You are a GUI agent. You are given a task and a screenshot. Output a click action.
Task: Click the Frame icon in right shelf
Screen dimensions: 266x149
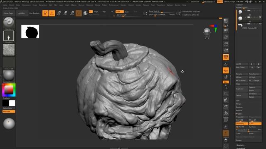pyautogui.click(x=226, y=94)
